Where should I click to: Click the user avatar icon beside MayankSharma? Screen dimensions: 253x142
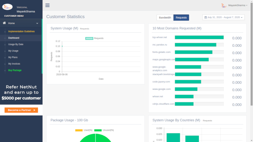[x=224, y=5]
